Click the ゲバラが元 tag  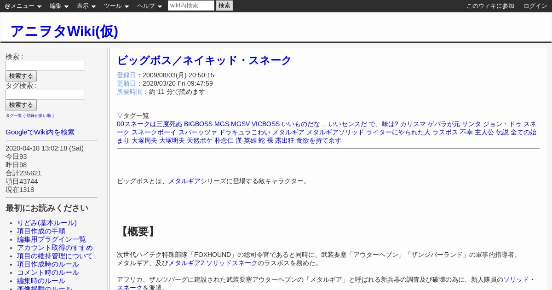444,124
